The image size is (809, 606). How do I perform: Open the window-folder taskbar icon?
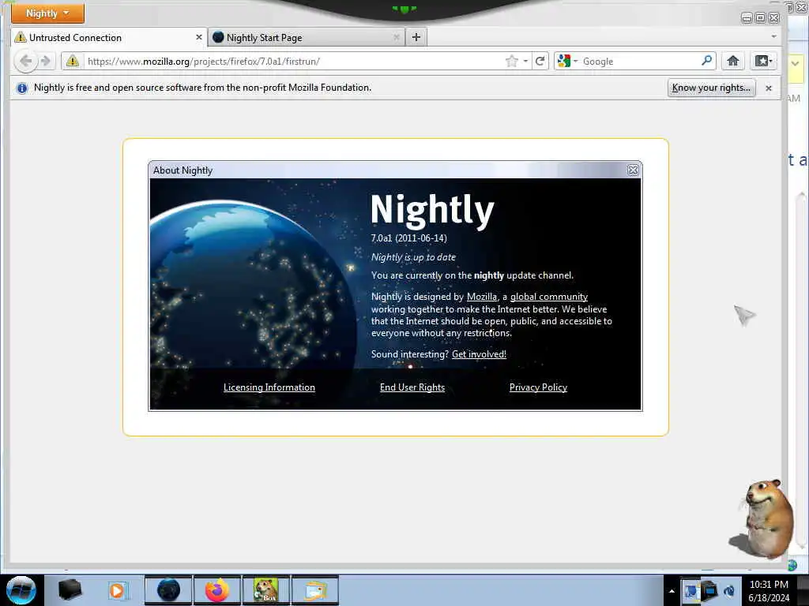click(315, 590)
